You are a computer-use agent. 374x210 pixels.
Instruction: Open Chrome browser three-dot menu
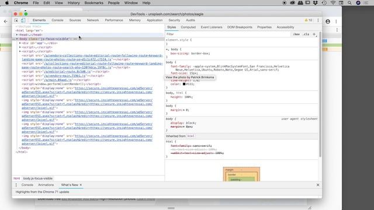336,22
